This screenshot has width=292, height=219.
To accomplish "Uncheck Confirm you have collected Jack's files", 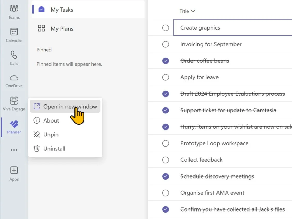I will (165, 209).
